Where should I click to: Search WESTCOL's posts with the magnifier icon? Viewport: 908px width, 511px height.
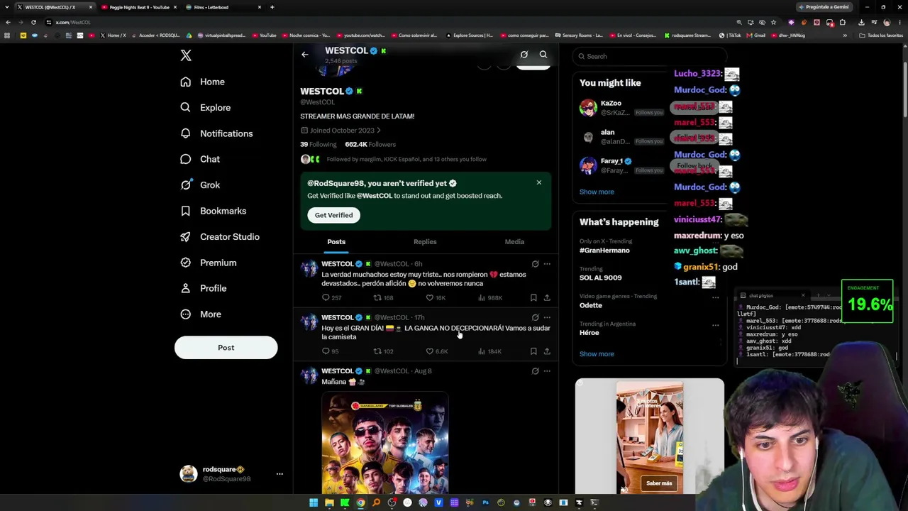click(543, 55)
